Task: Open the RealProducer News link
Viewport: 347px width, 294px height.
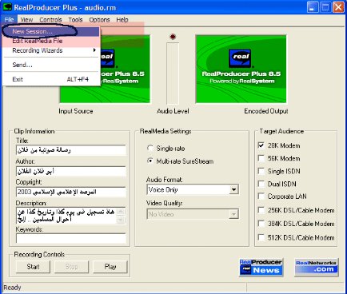Action: (x=261, y=267)
